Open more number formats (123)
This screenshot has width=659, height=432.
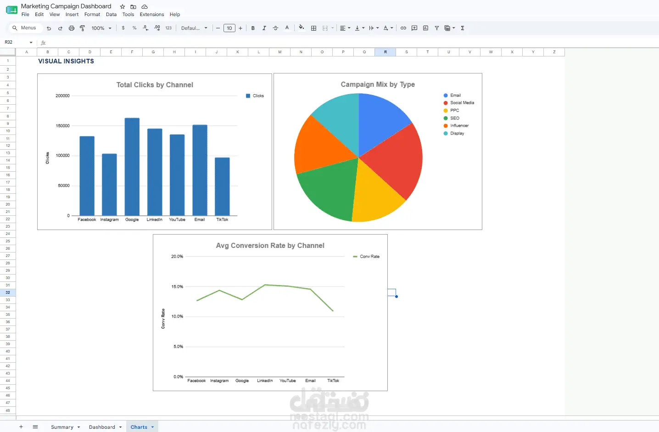168,28
